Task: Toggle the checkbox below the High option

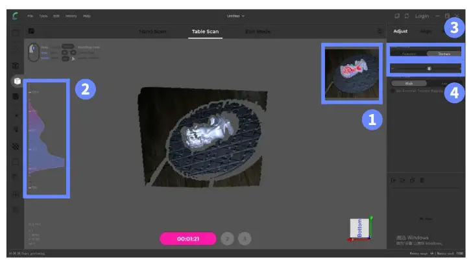Action: point(392,91)
